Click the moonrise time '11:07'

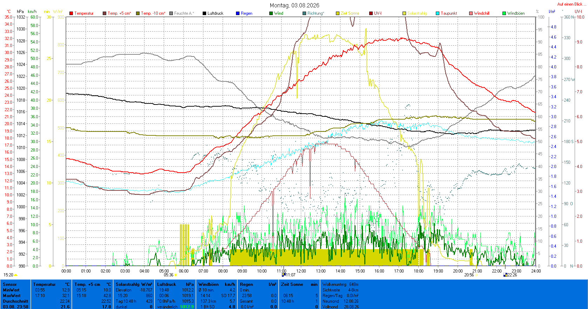coord(291,275)
